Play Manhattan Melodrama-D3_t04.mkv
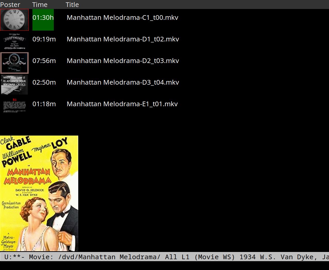329x270 pixels. tap(123, 82)
